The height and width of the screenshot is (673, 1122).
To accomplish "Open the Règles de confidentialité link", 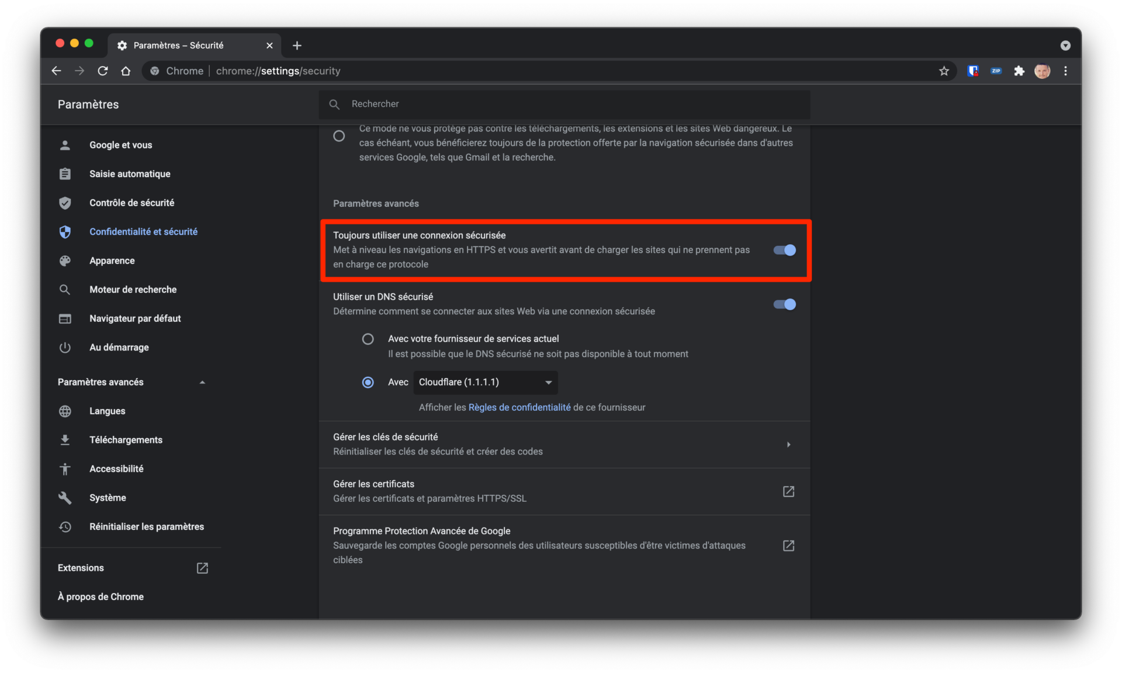I will coord(519,407).
